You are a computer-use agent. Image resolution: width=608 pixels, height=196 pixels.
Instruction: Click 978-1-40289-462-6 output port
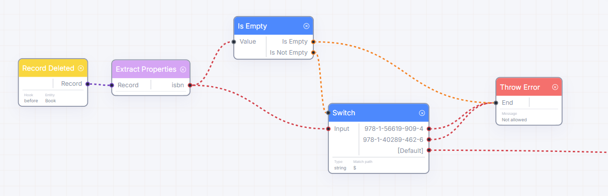pyautogui.click(x=429, y=139)
